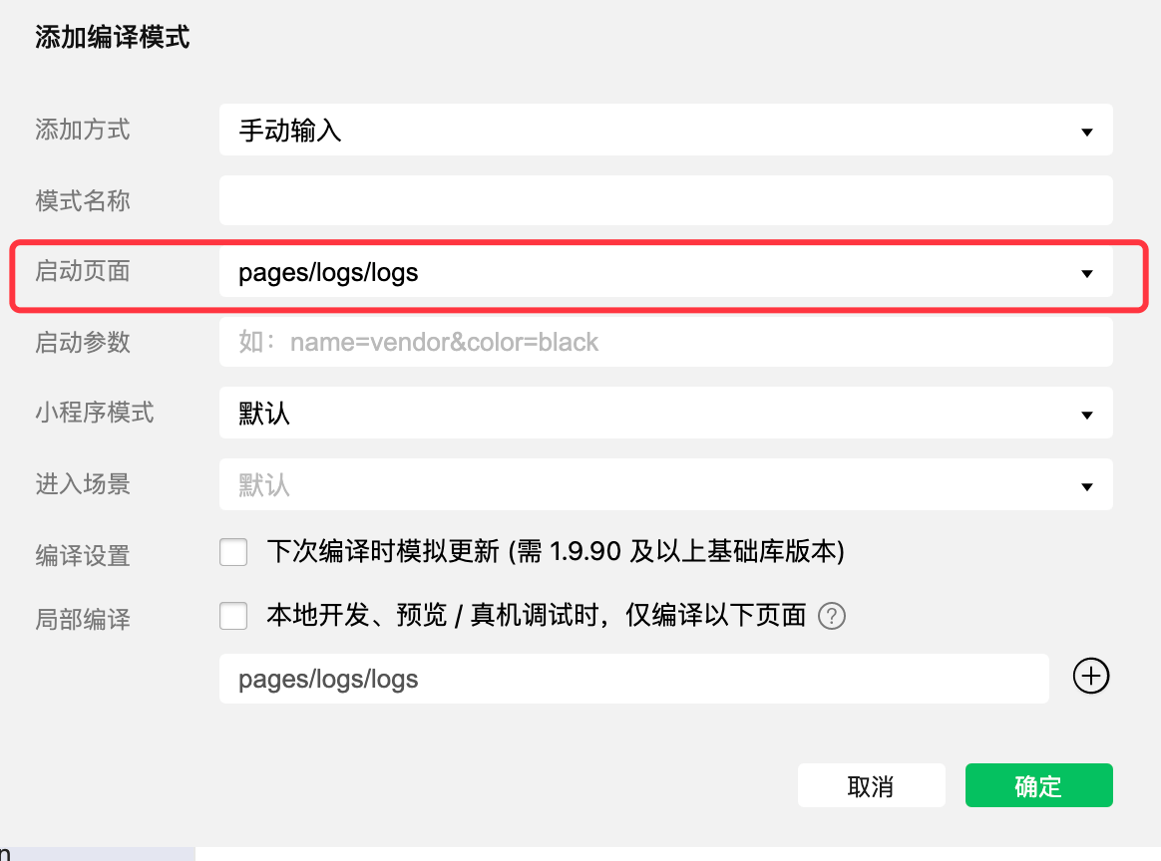Open the help question-mark icon beside 仅编译以下页面

832,616
